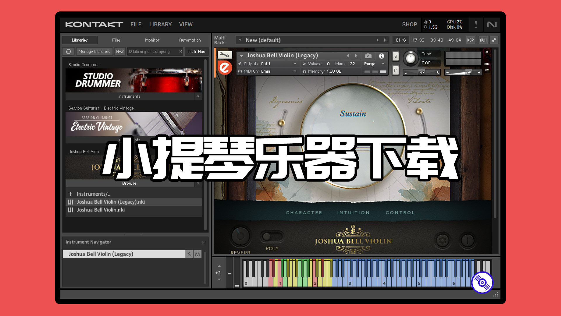
Task: Toggle the AUX button in rack header
Action: [x=483, y=40]
